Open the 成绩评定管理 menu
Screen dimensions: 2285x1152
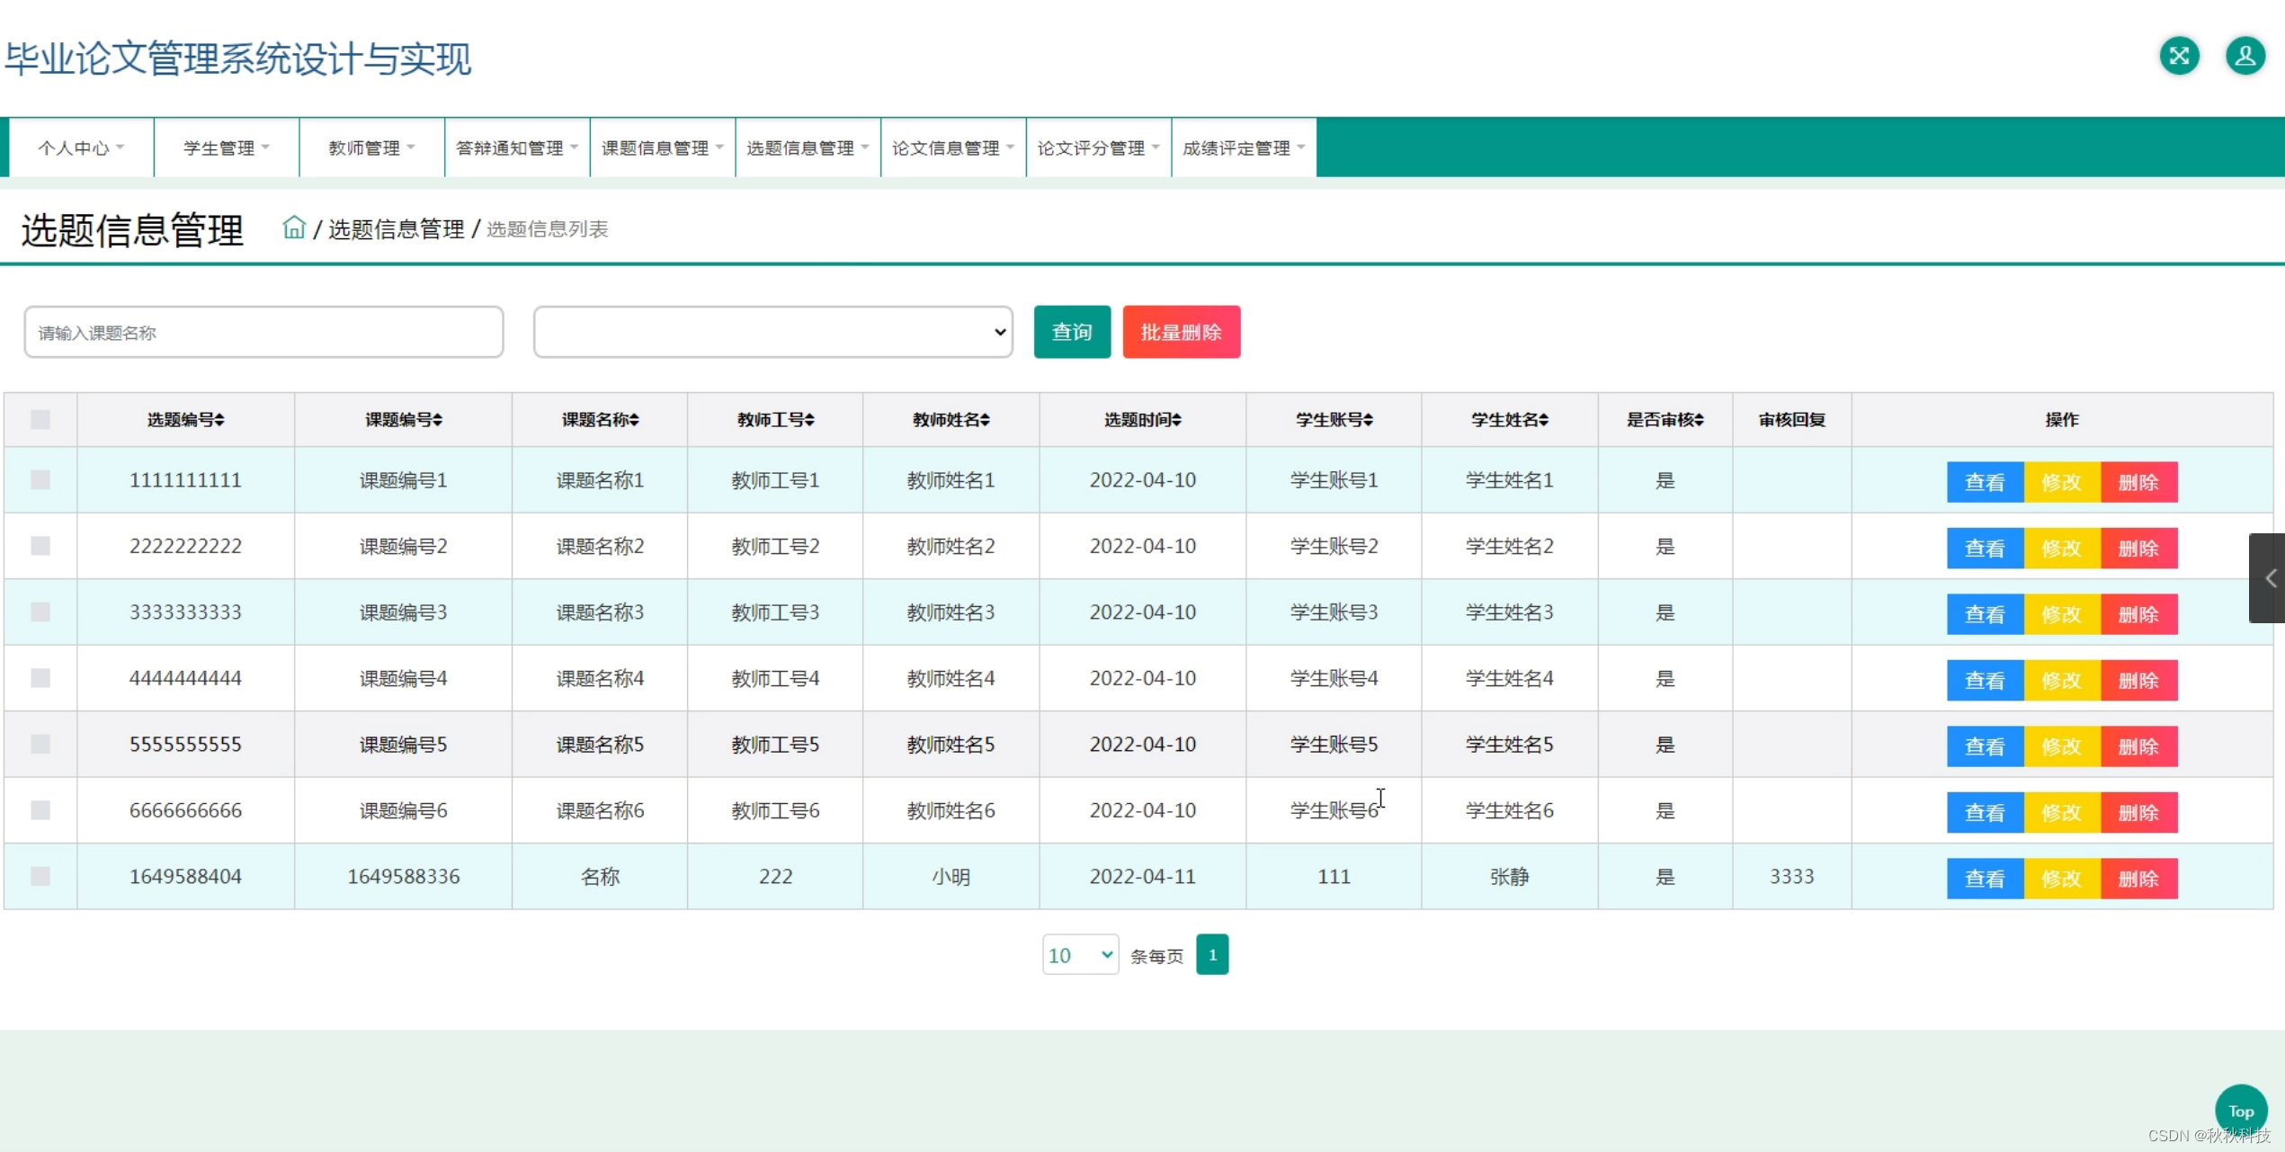(x=1244, y=147)
